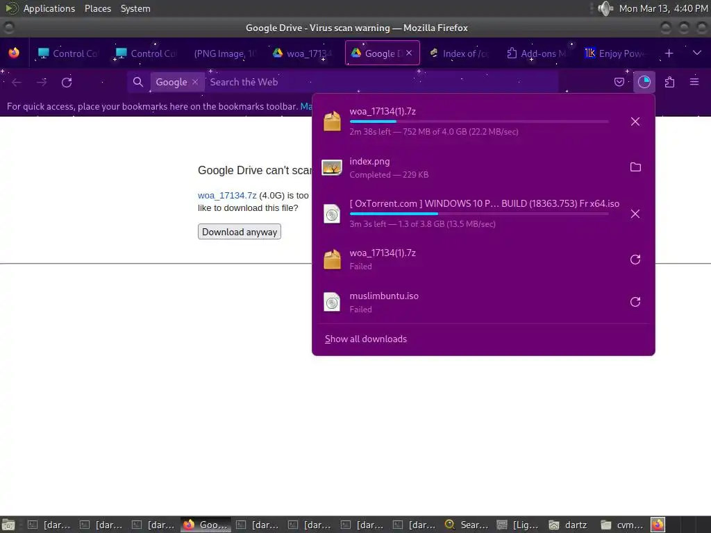Image resolution: width=711 pixels, height=533 pixels.
Task: Click the 'Google Drive can't scan' heading
Action: pos(255,171)
